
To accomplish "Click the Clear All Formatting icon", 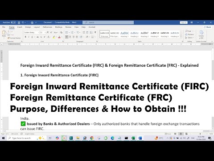I will click(x=61, y=32).
